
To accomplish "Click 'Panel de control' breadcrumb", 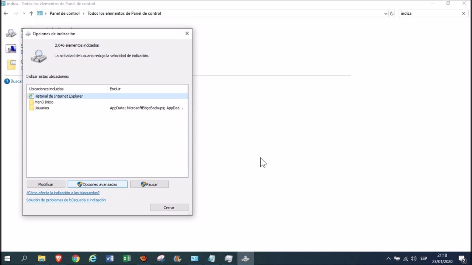I will (x=65, y=13).
